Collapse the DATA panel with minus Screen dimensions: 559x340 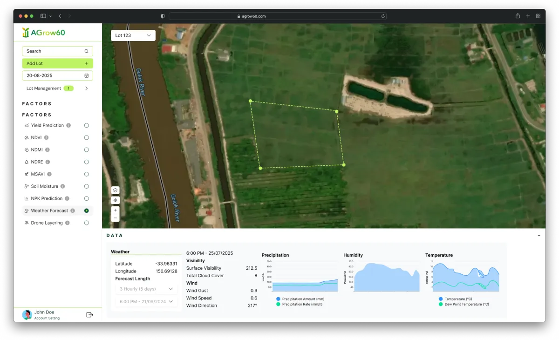[539, 235]
